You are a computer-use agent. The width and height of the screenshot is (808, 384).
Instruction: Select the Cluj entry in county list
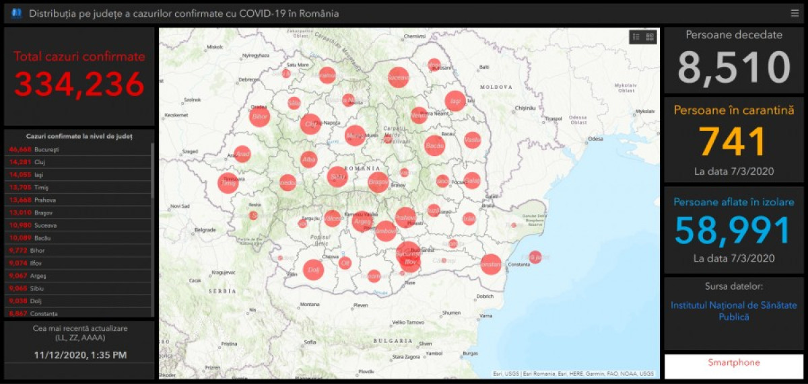77,162
